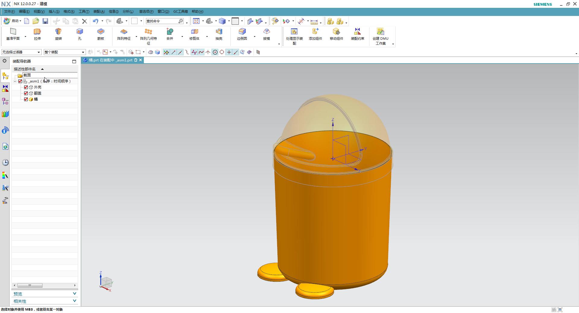579x313 pixels.
Task: Click the 查找命令 search field
Action: point(165,21)
